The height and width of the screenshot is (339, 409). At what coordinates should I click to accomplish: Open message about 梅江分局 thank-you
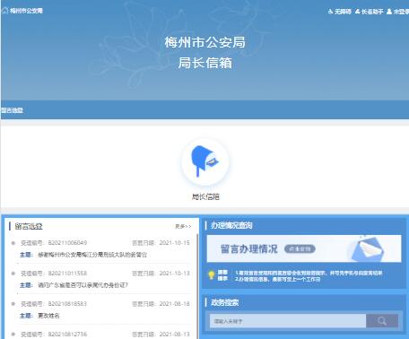[92, 255]
